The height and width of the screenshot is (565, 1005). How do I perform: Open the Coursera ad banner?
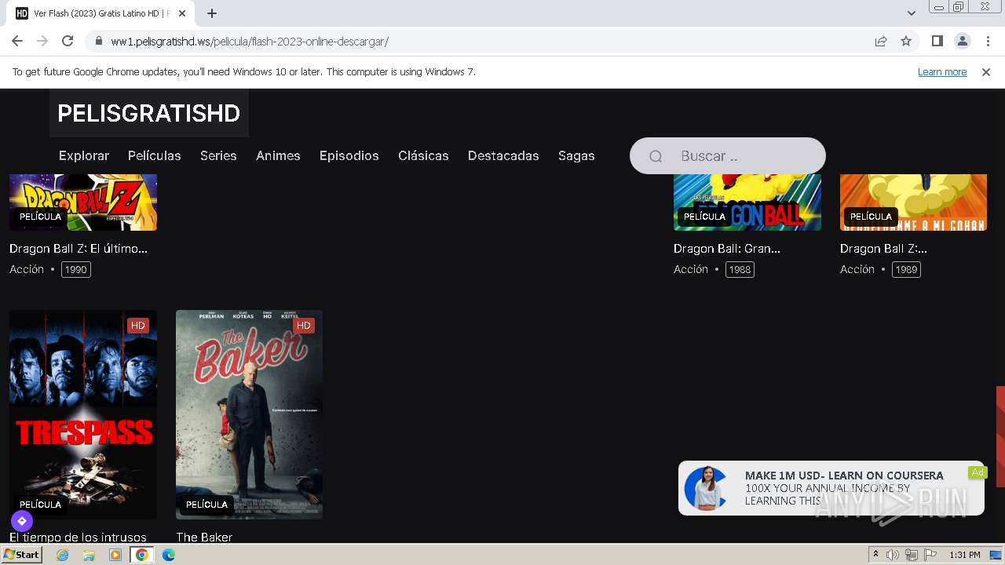pyautogui.click(x=831, y=488)
